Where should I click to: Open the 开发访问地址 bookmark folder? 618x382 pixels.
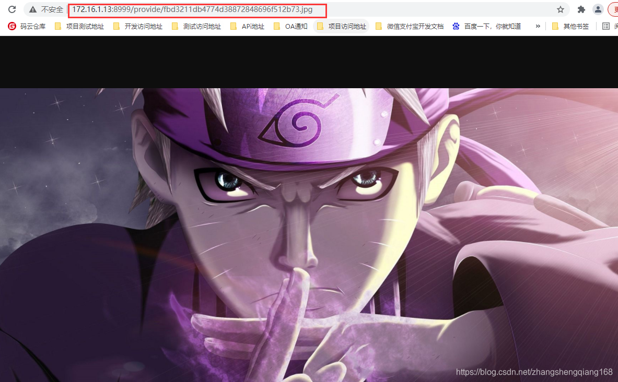(x=138, y=27)
